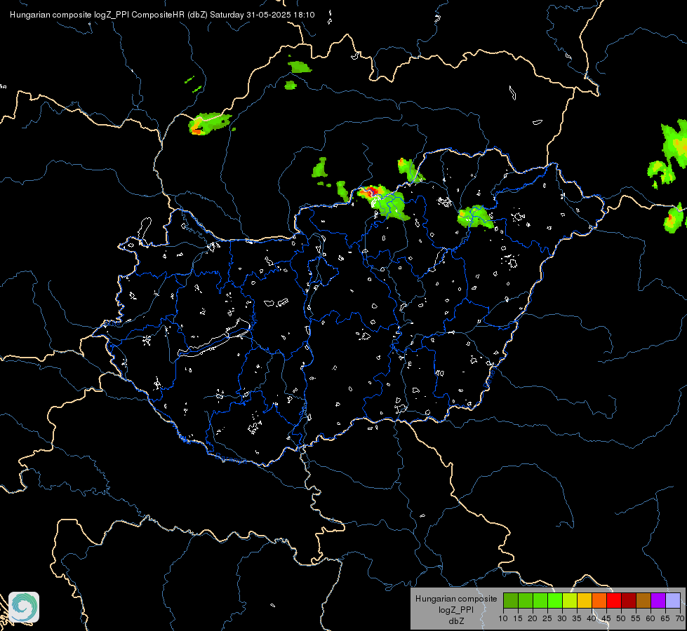Select the 40-45 dBZ orange swatch
This screenshot has height=631, width=687.
(x=599, y=600)
